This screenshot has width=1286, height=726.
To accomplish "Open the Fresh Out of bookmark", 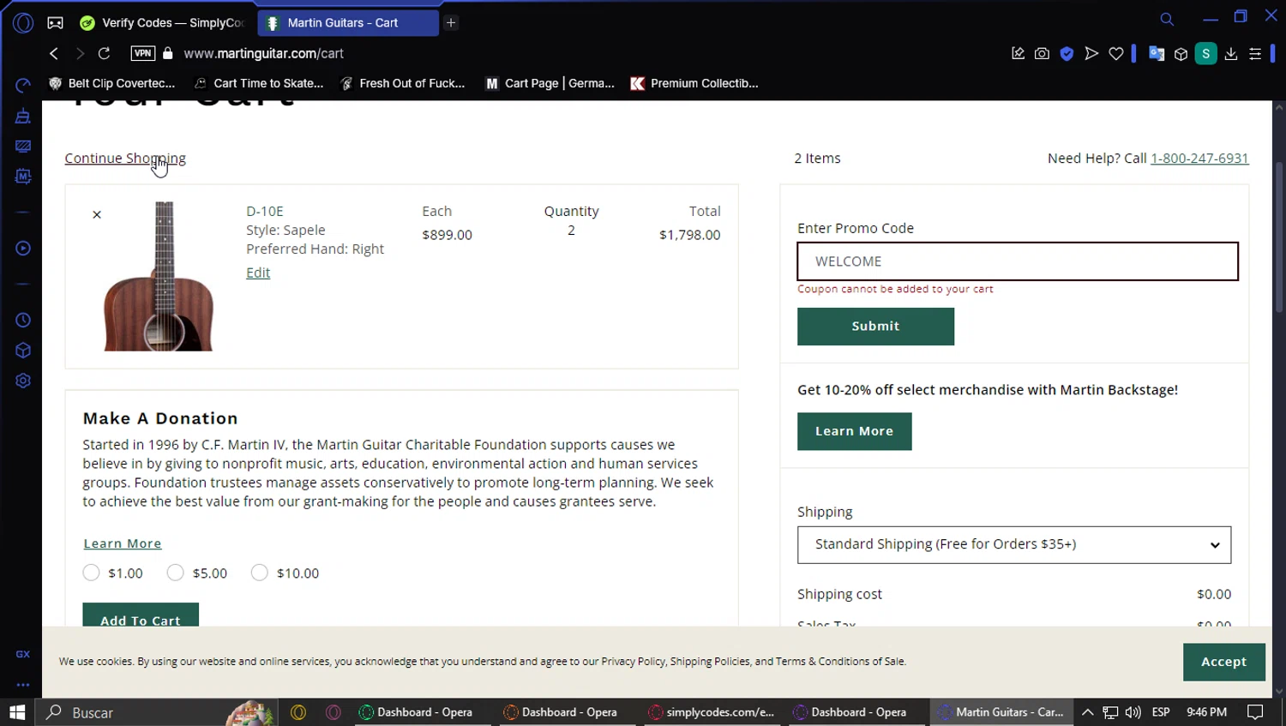I will (x=403, y=83).
